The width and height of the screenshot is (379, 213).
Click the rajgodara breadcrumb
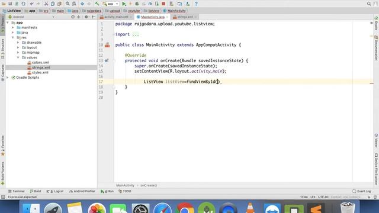(92, 11)
